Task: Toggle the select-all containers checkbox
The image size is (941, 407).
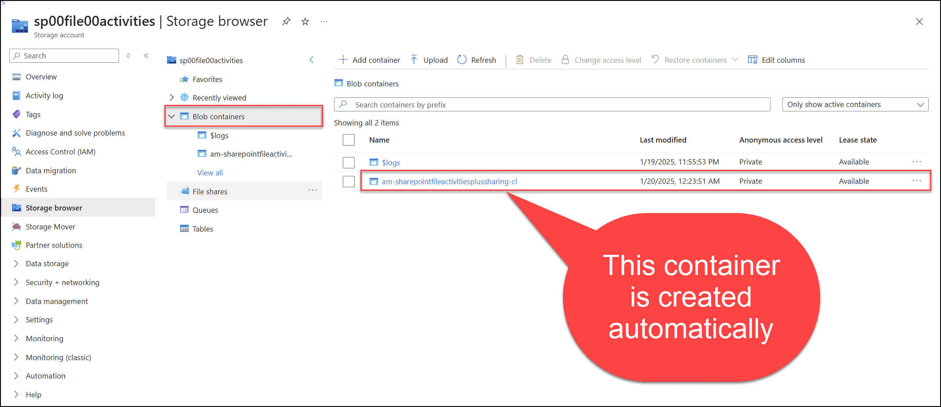Action: [349, 139]
